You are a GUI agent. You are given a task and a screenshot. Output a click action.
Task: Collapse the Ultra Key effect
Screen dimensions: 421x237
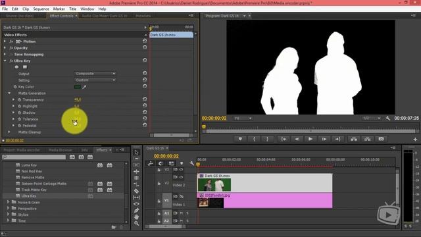pyautogui.click(x=5, y=61)
